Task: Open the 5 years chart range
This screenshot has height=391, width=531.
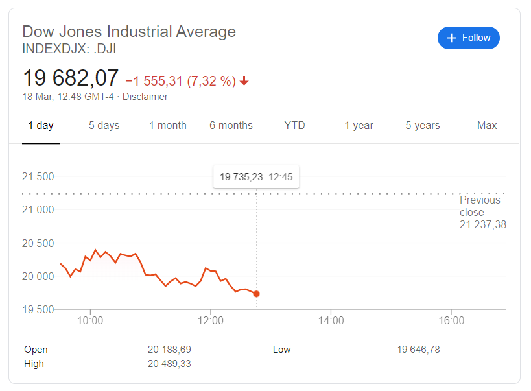Action: click(x=423, y=126)
